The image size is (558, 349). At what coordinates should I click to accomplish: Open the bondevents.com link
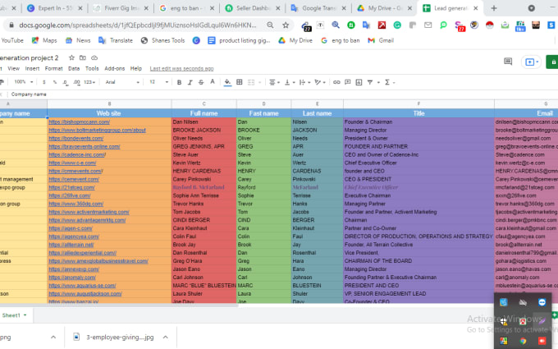coord(75,138)
